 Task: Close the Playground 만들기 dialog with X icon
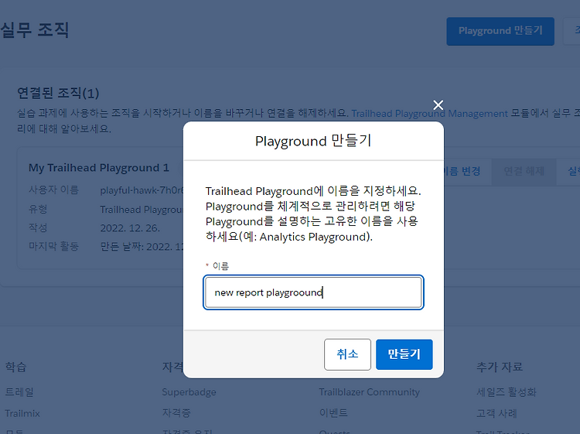(x=438, y=105)
